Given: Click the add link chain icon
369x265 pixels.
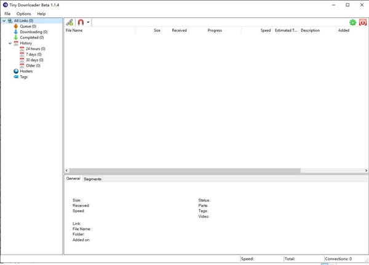Looking at the screenshot, I should 69,22.
